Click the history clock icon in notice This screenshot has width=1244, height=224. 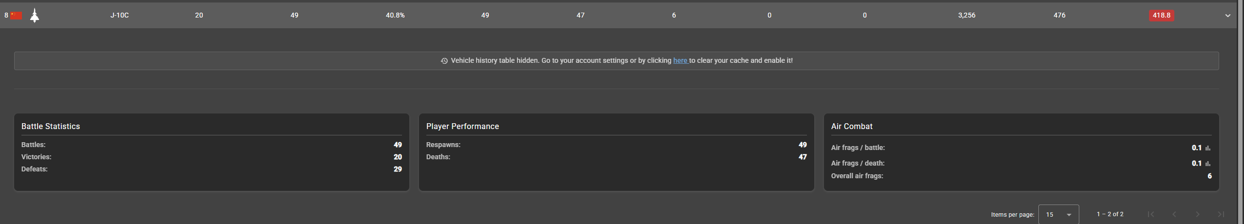[444, 61]
